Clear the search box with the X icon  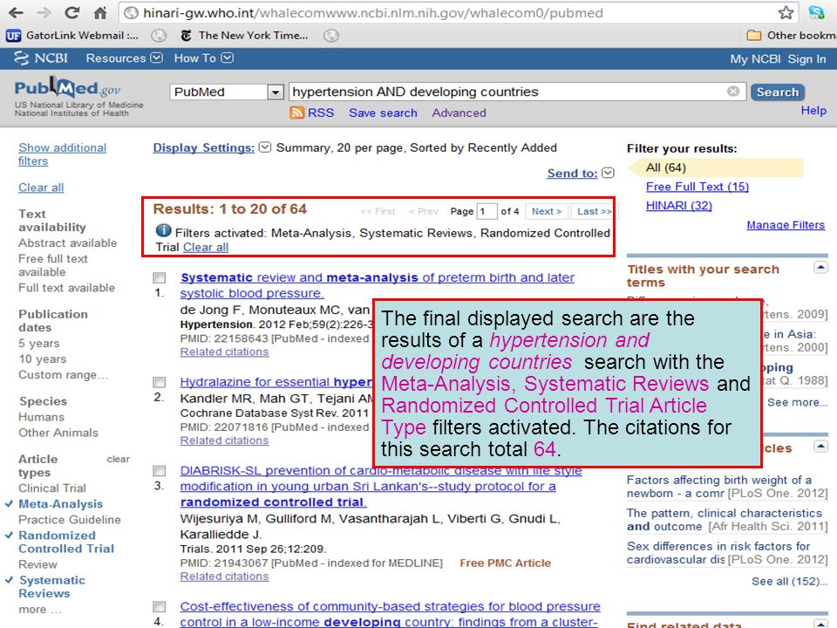pos(733,92)
